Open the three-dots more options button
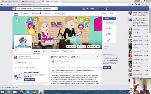Screen dimensions: 151x94 [98, 46]
